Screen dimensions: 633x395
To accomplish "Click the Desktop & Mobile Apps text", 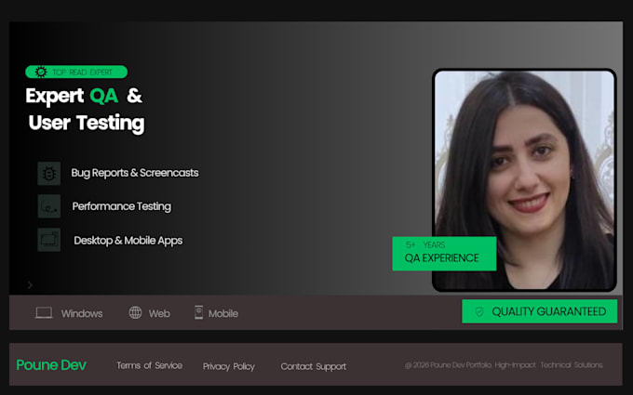I will [128, 241].
